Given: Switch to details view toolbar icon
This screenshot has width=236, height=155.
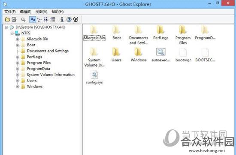Looking at the screenshot, I should coord(53,19).
